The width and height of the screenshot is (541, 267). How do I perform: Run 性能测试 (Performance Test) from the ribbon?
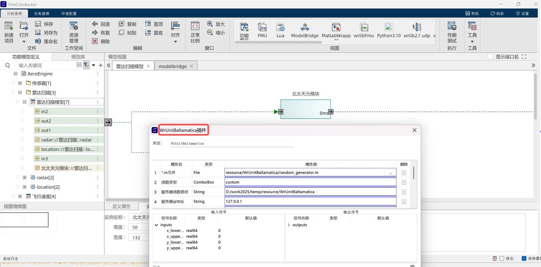[452, 27]
